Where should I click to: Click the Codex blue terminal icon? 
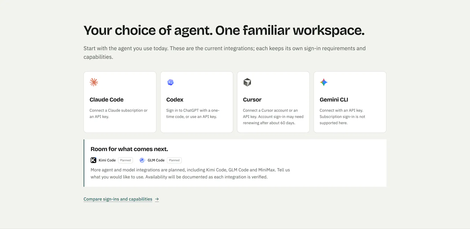170,82
